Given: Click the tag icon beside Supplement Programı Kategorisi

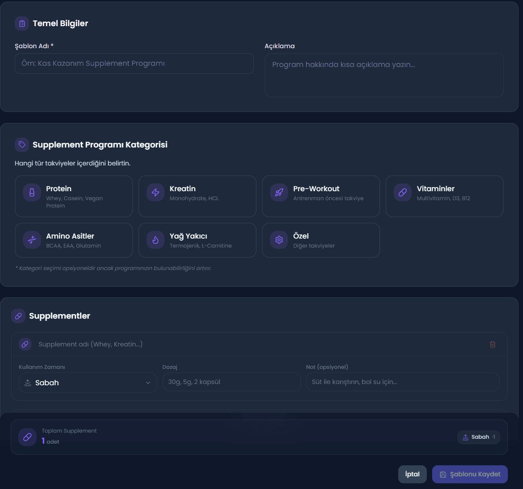Looking at the screenshot, I should tap(22, 145).
